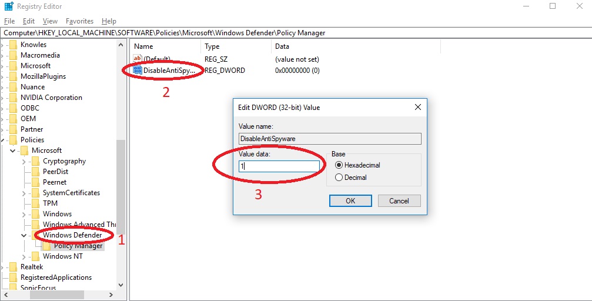Screen dimensions: 592x301
Task: Choose the Decimal base option
Action: point(338,177)
